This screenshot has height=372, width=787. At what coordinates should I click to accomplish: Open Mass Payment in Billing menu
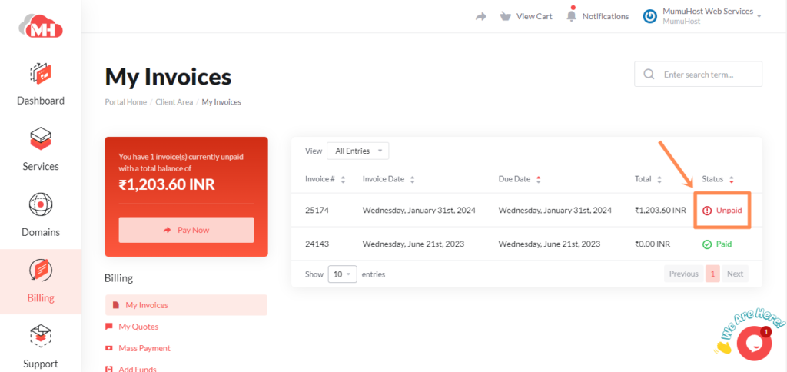[144, 348]
